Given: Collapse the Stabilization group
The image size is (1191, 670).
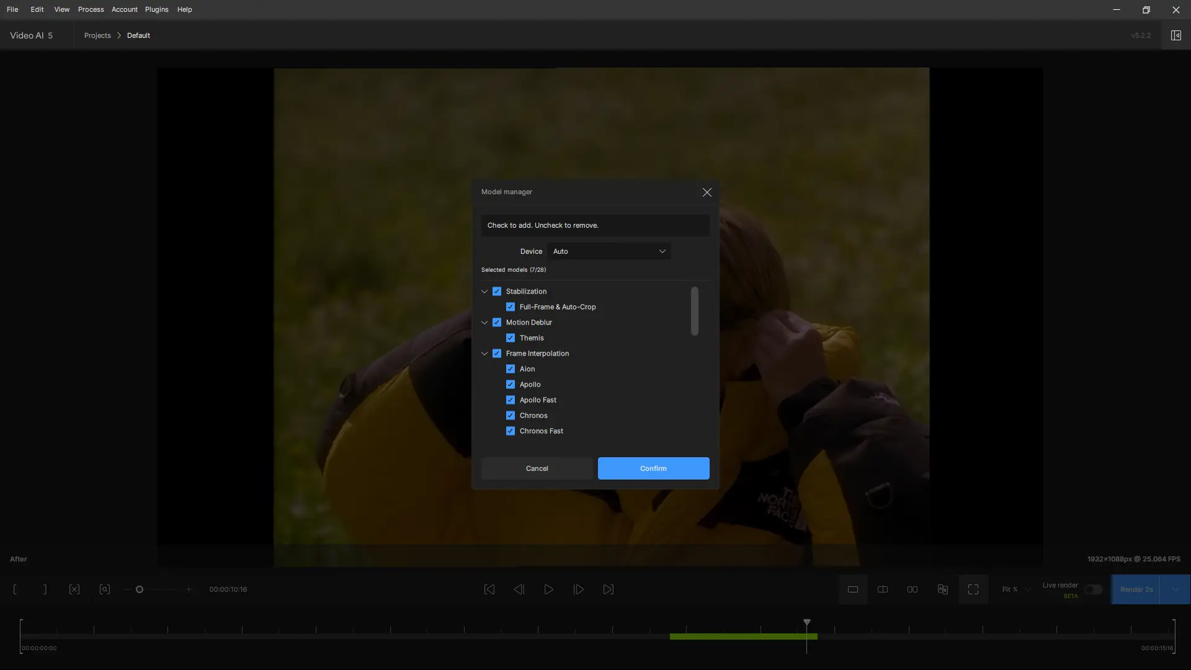Looking at the screenshot, I should pos(484,292).
